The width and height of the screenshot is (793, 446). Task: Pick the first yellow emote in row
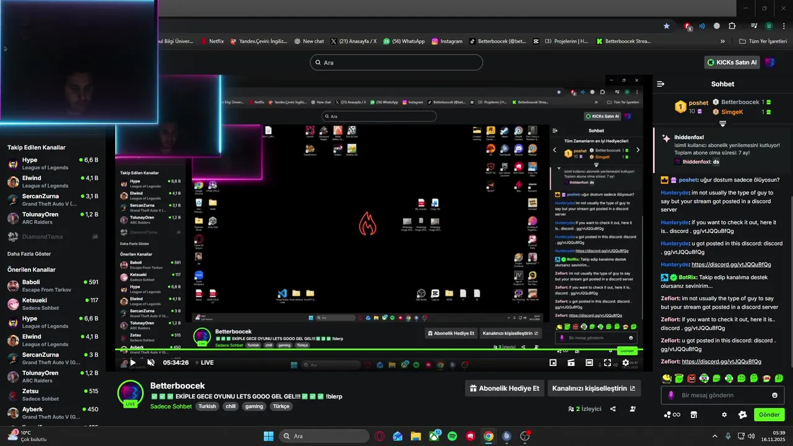point(667,378)
